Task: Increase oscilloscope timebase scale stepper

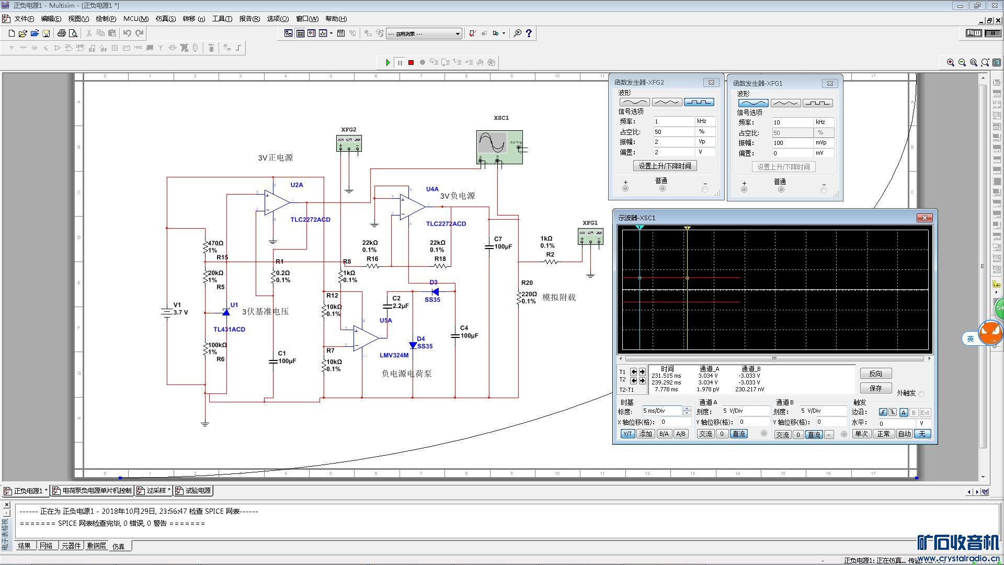Action: tap(687, 409)
